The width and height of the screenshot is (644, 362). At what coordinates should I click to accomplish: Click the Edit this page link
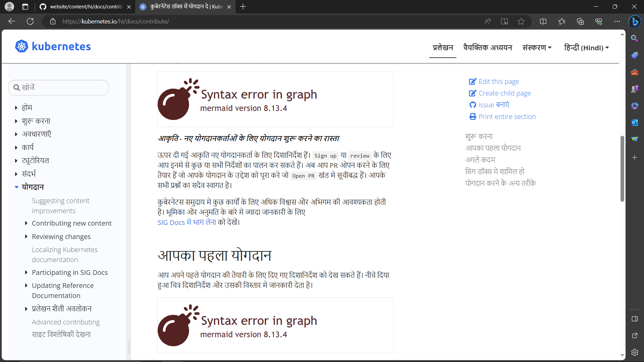(x=499, y=81)
